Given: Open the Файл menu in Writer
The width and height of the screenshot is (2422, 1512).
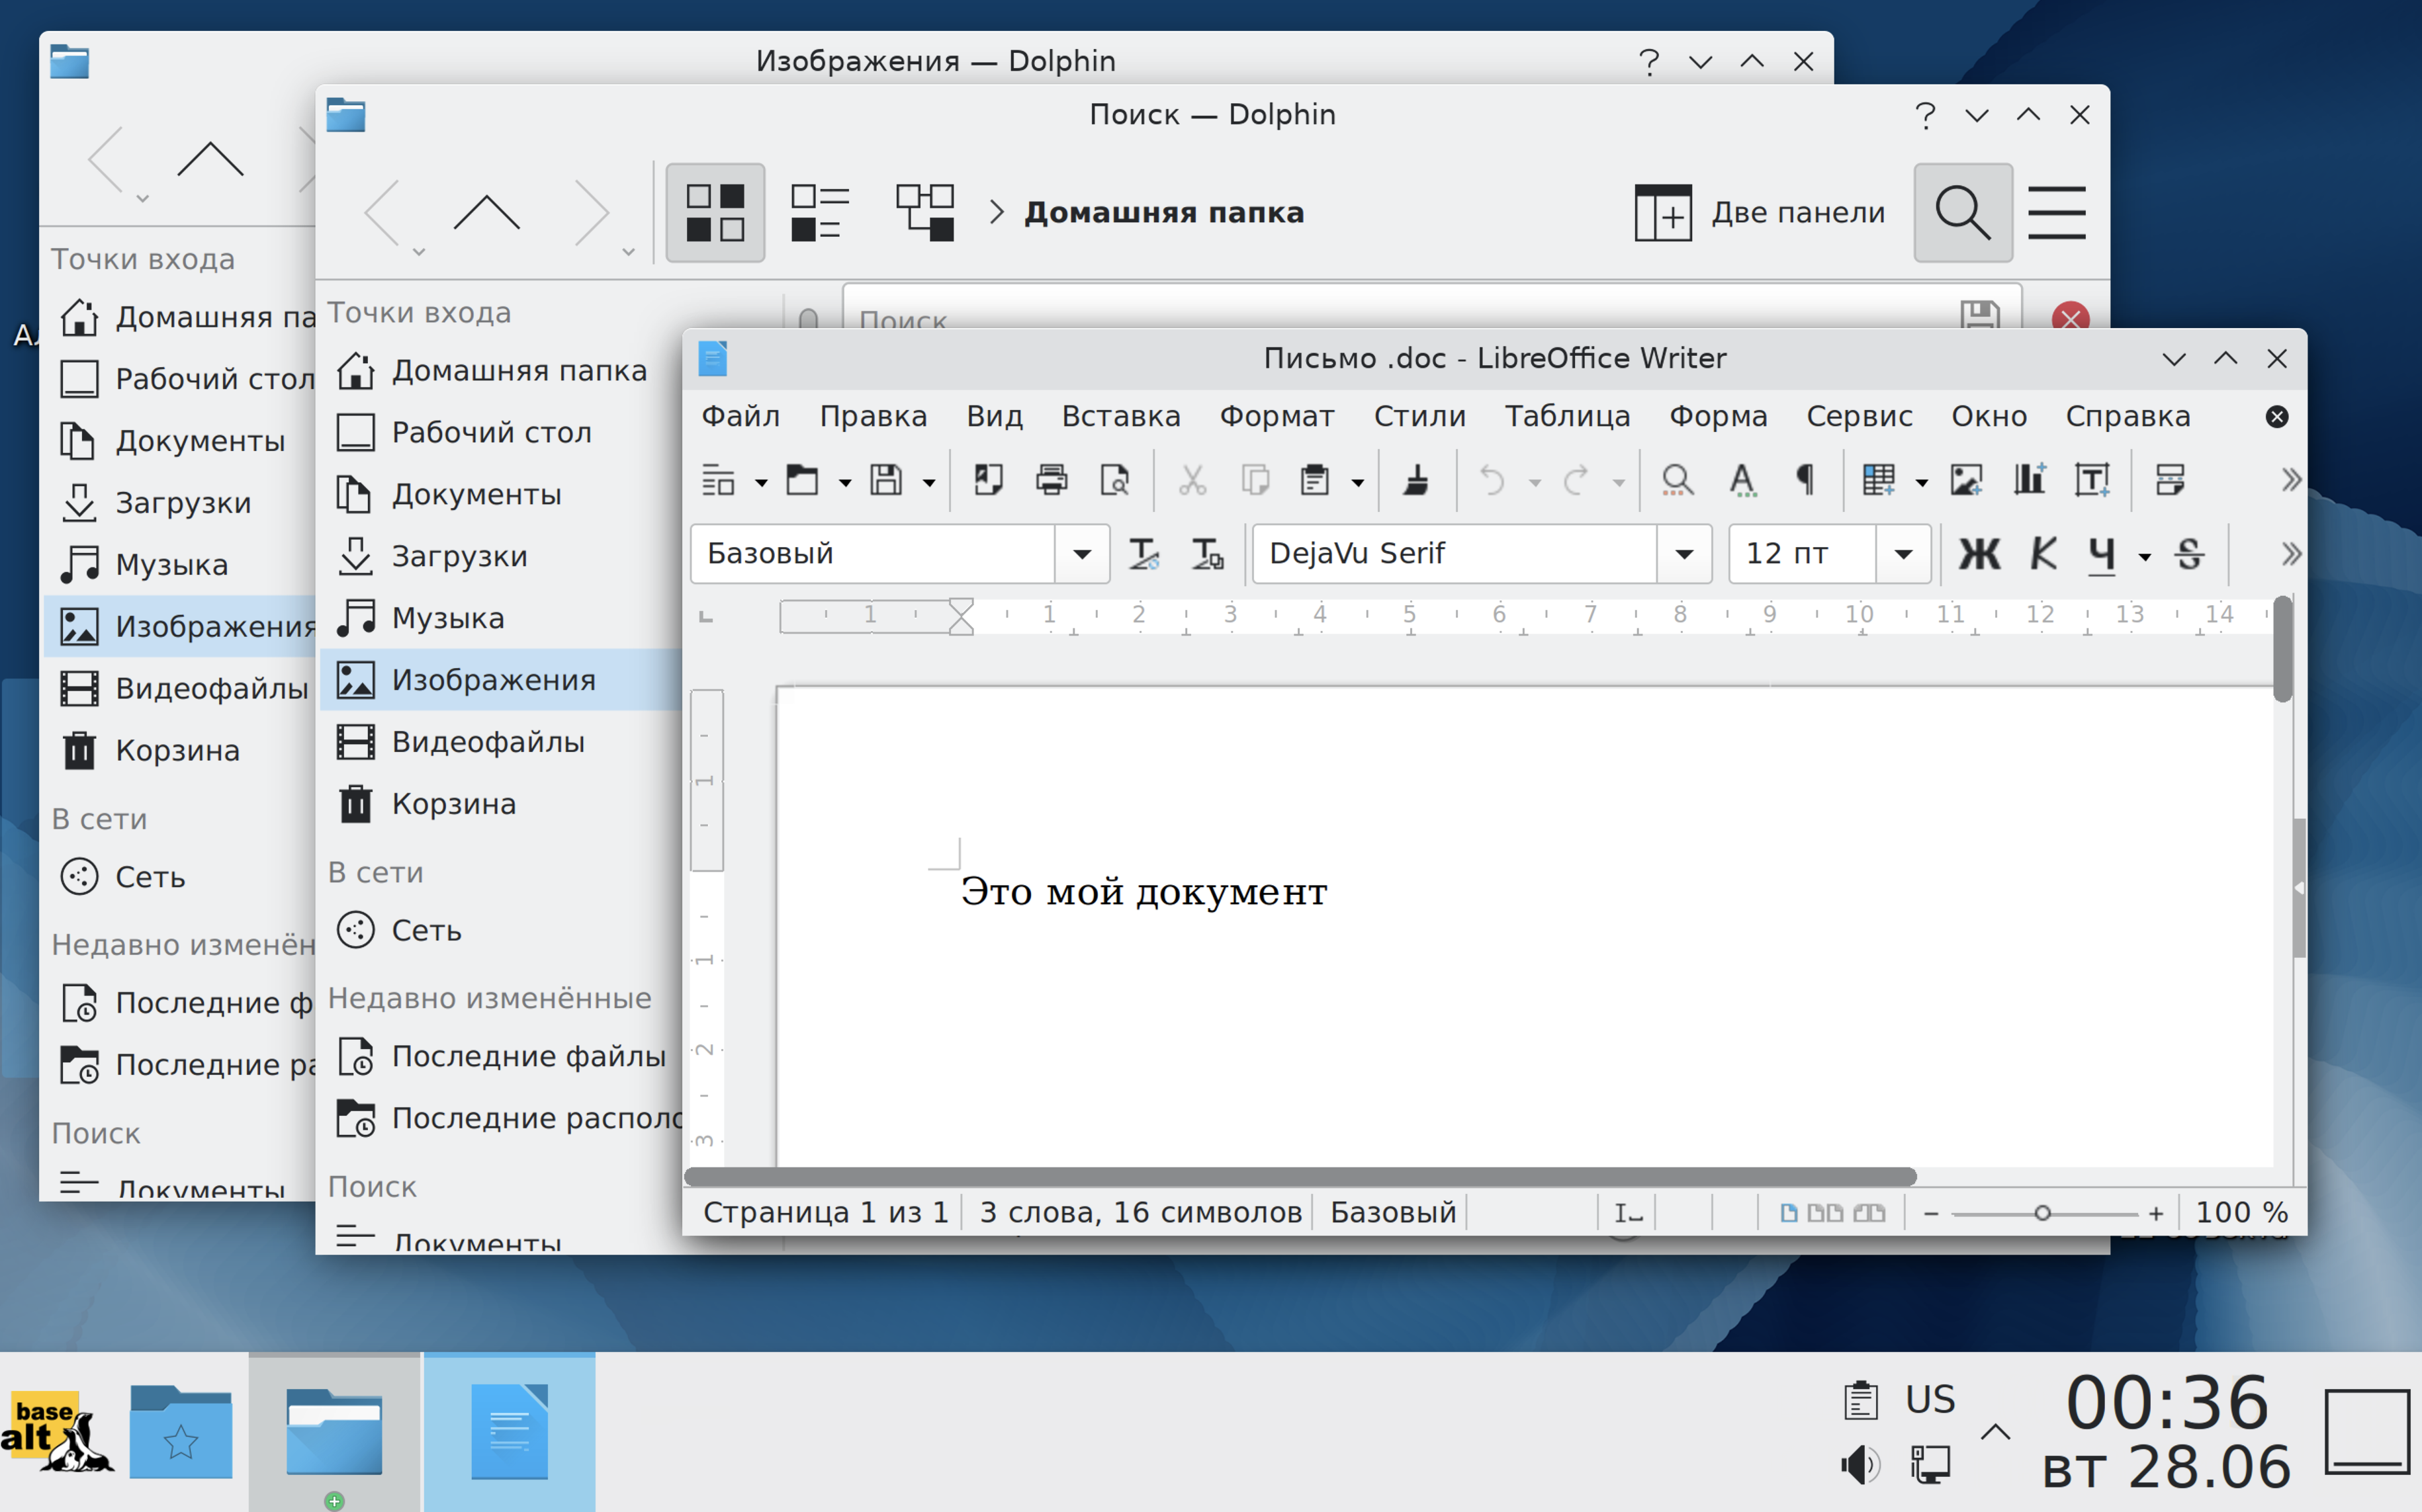Looking at the screenshot, I should 740,416.
